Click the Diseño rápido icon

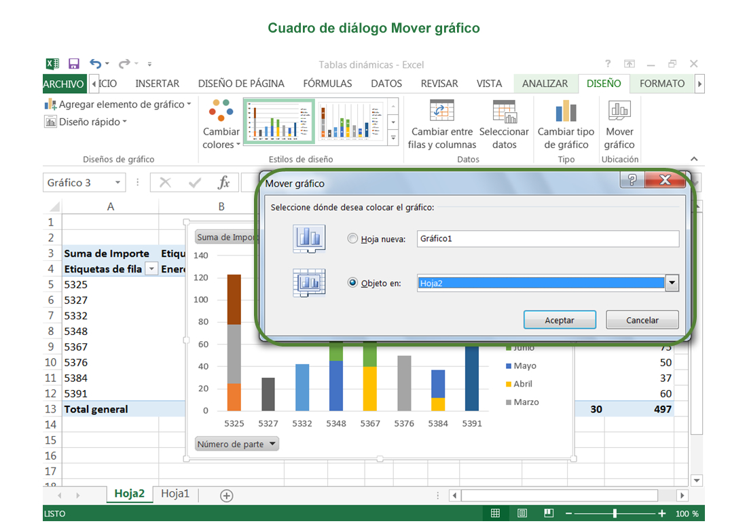click(x=50, y=122)
